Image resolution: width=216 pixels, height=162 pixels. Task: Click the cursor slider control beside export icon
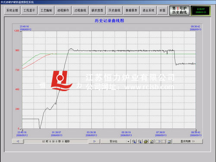coord(160,141)
